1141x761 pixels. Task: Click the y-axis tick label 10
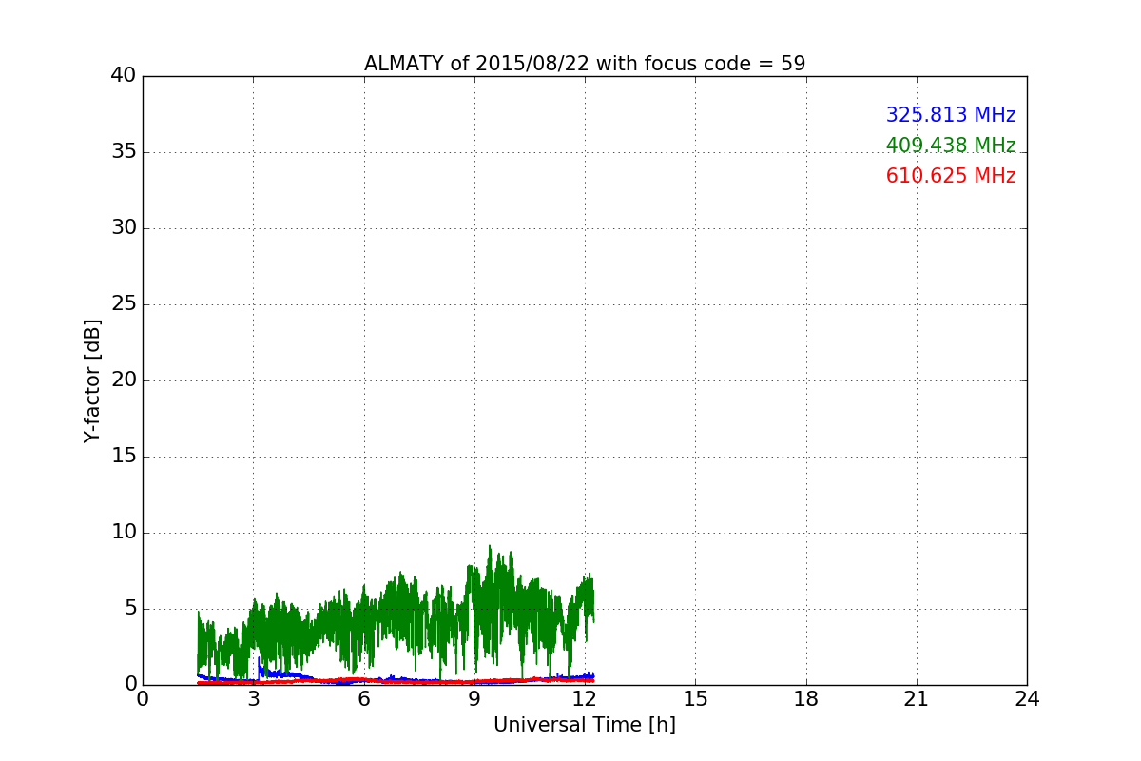[124, 533]
